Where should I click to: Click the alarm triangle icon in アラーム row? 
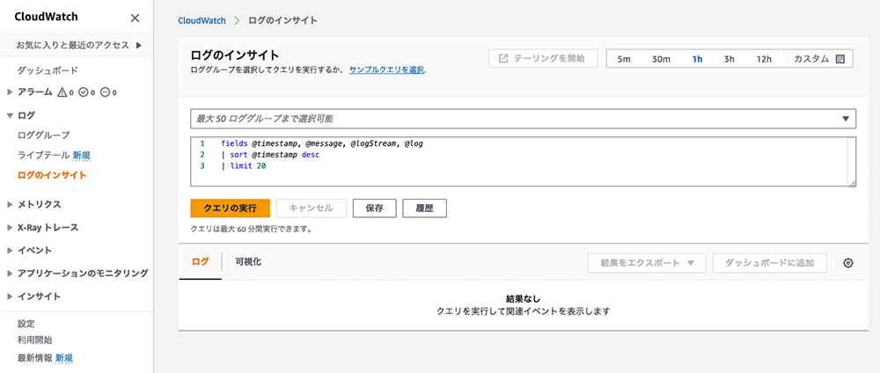coord(62,92)
